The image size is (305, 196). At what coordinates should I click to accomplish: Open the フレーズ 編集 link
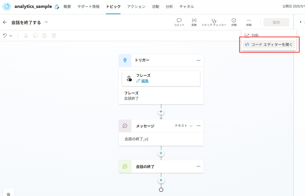pos(145,81)
